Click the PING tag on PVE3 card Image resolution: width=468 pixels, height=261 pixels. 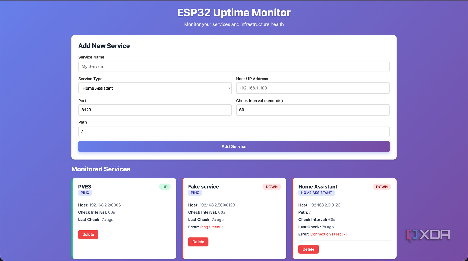85,193
